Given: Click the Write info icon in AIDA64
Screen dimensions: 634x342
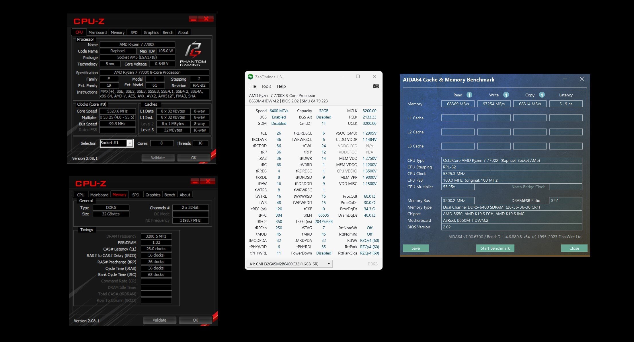Looking at the screenshot, I should [x=506, y=95].
